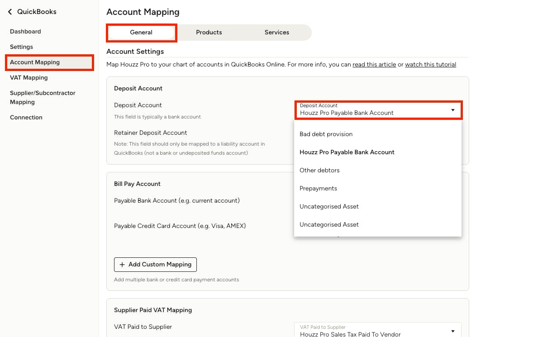Viewport: 538px width, 337px height.
Task: Click 'This field is typically a bank account' hint
Action: pos(157,117)
